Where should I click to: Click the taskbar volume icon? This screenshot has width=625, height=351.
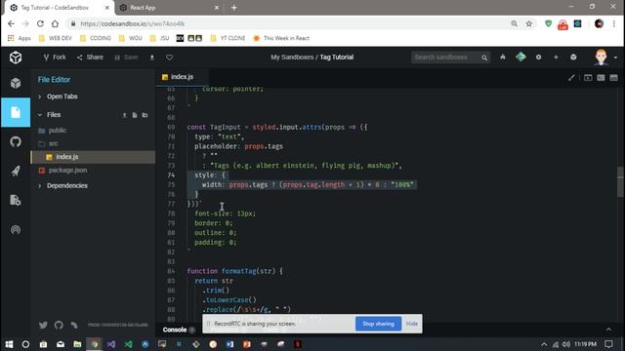click(566, 344)
